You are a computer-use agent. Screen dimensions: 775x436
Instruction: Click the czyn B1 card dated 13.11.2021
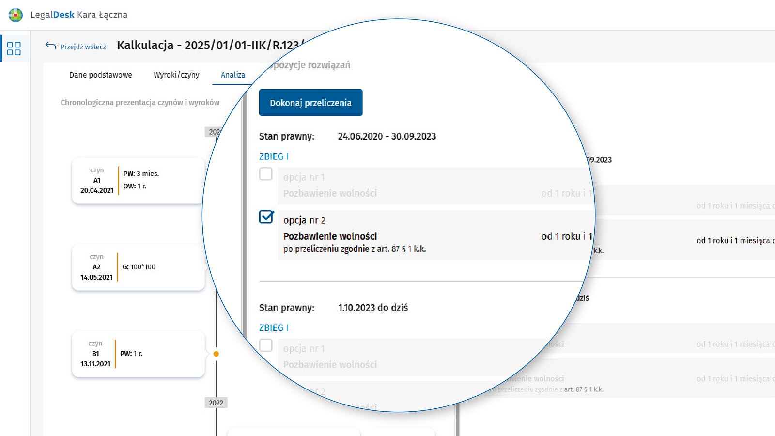(x=138, y=354)
